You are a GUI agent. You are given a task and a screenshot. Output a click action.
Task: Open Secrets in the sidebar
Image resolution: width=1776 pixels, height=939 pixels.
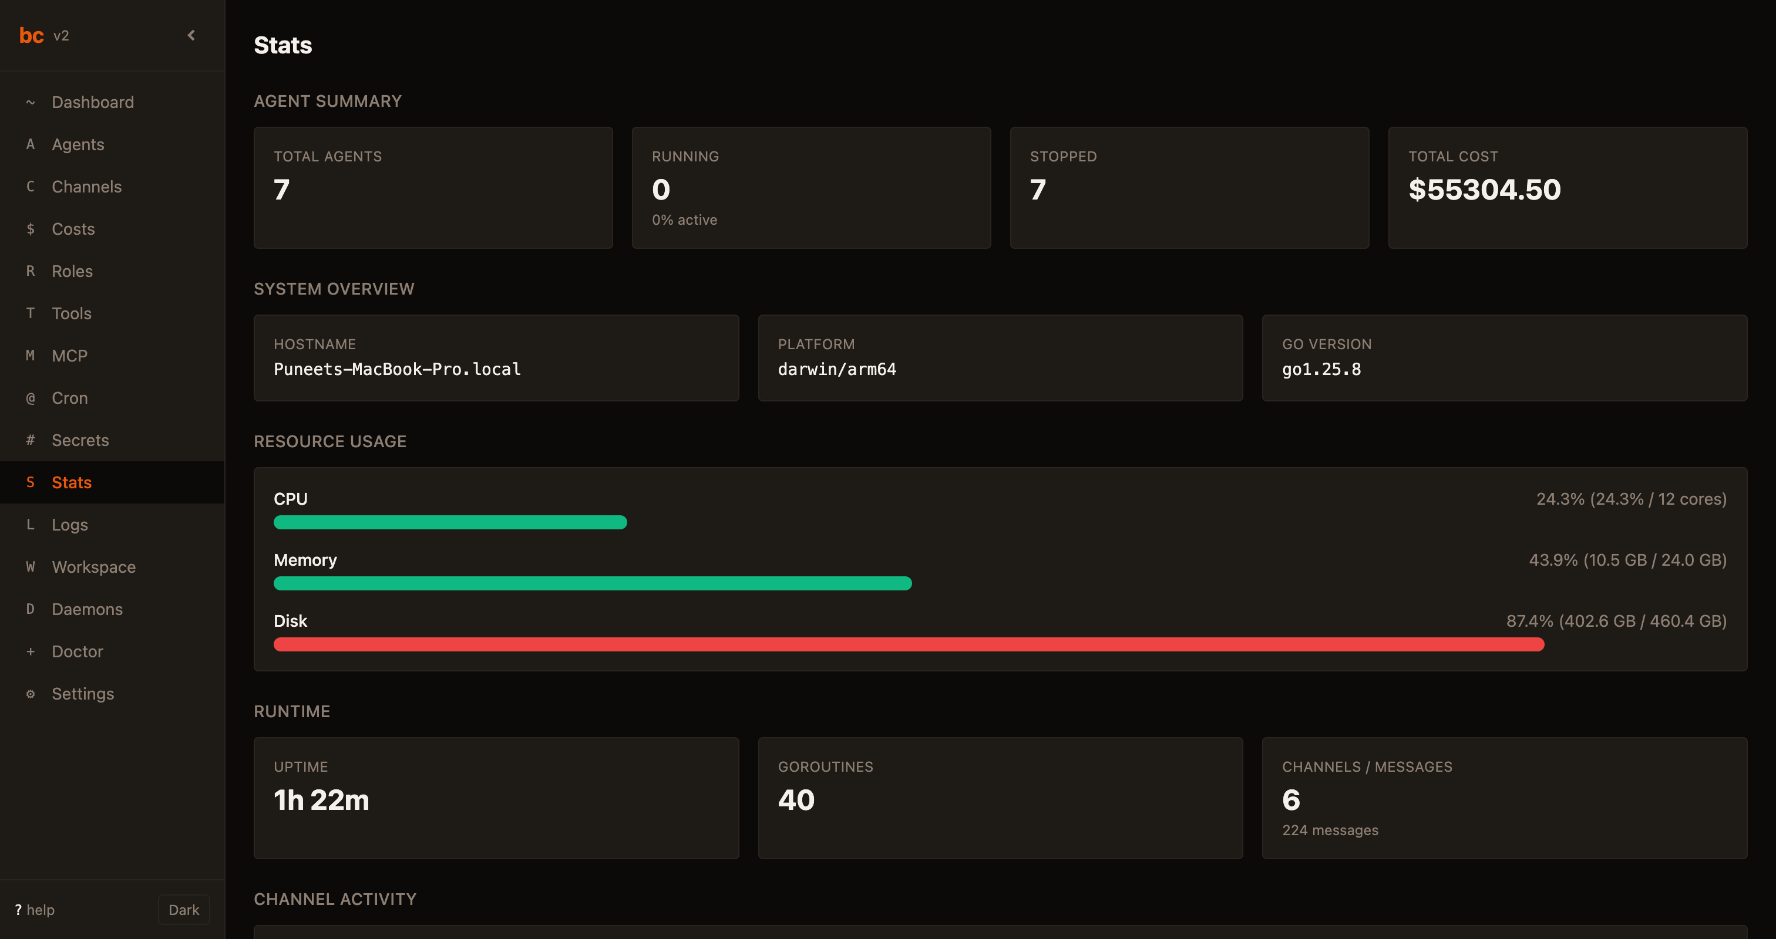(x=112, y=440)
